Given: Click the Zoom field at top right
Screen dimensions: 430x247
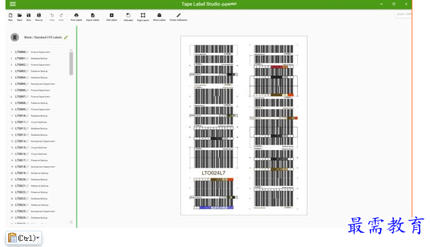Looking at the screenshot, I should tap(403, 14).
